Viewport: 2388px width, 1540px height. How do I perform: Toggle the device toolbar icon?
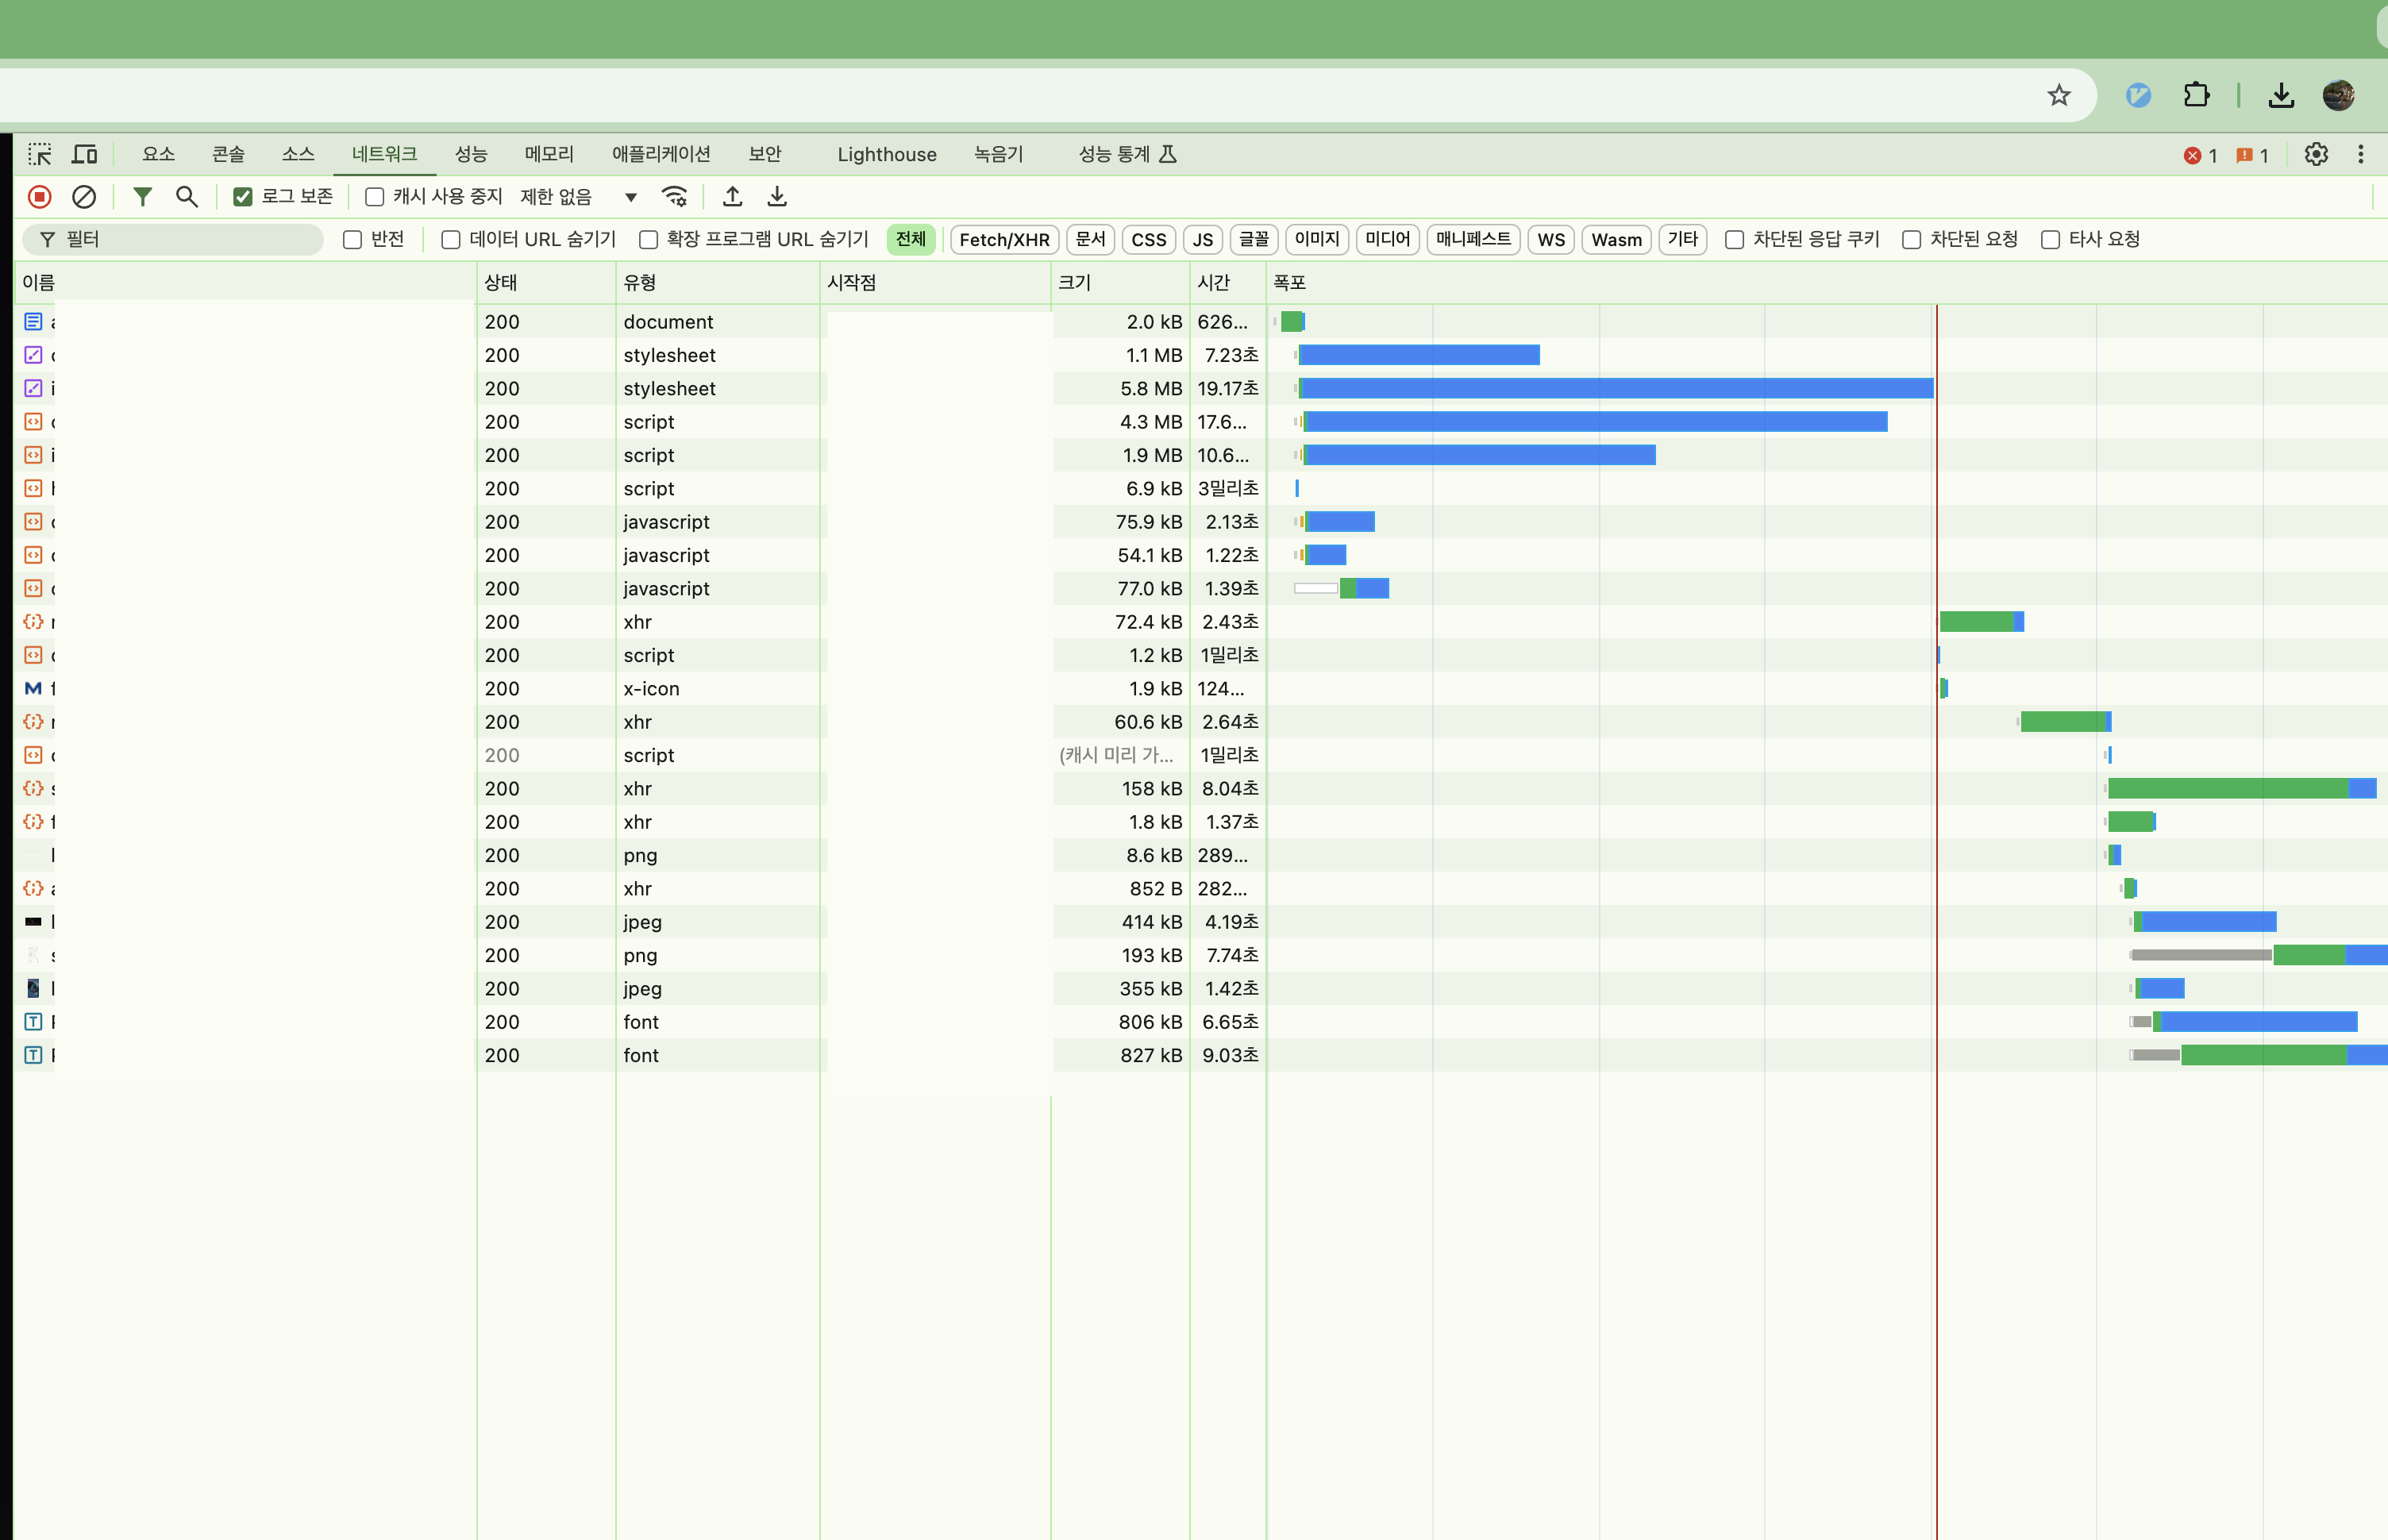pos(85,154)
